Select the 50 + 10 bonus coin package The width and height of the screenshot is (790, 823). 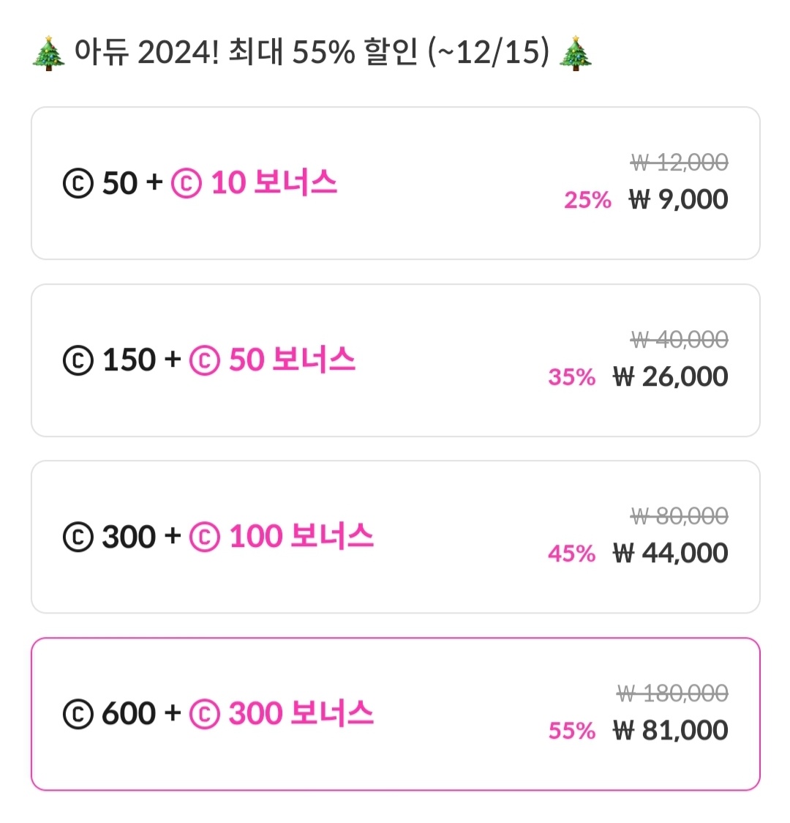click(x=395, y=183)
